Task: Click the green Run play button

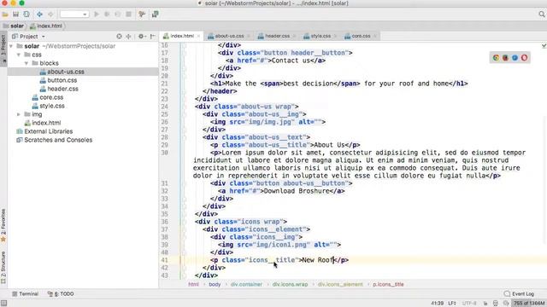Action: pyautogui.click(x=97, y=14)
